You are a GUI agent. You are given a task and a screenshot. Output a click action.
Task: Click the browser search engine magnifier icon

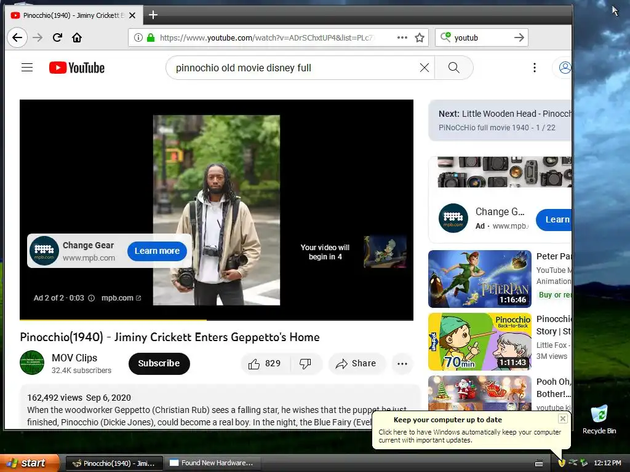pyautogui.click(x=445, y=37)
